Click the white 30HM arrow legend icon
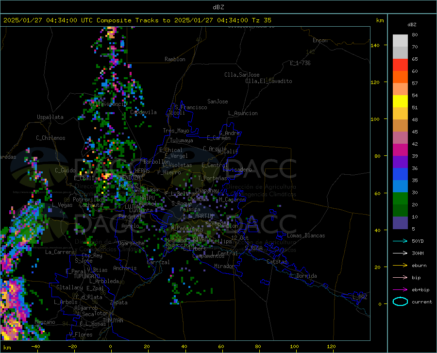This screenshot has height=353, width=437. click(x=400, y=253)
